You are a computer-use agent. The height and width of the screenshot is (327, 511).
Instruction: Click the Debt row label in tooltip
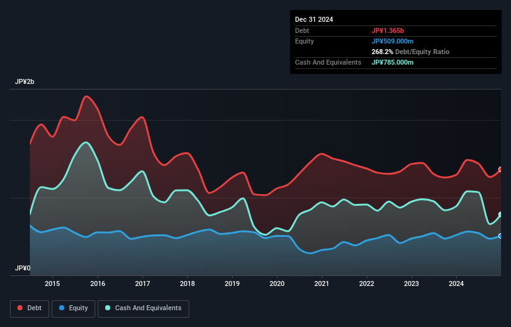(x=302, y=30)
